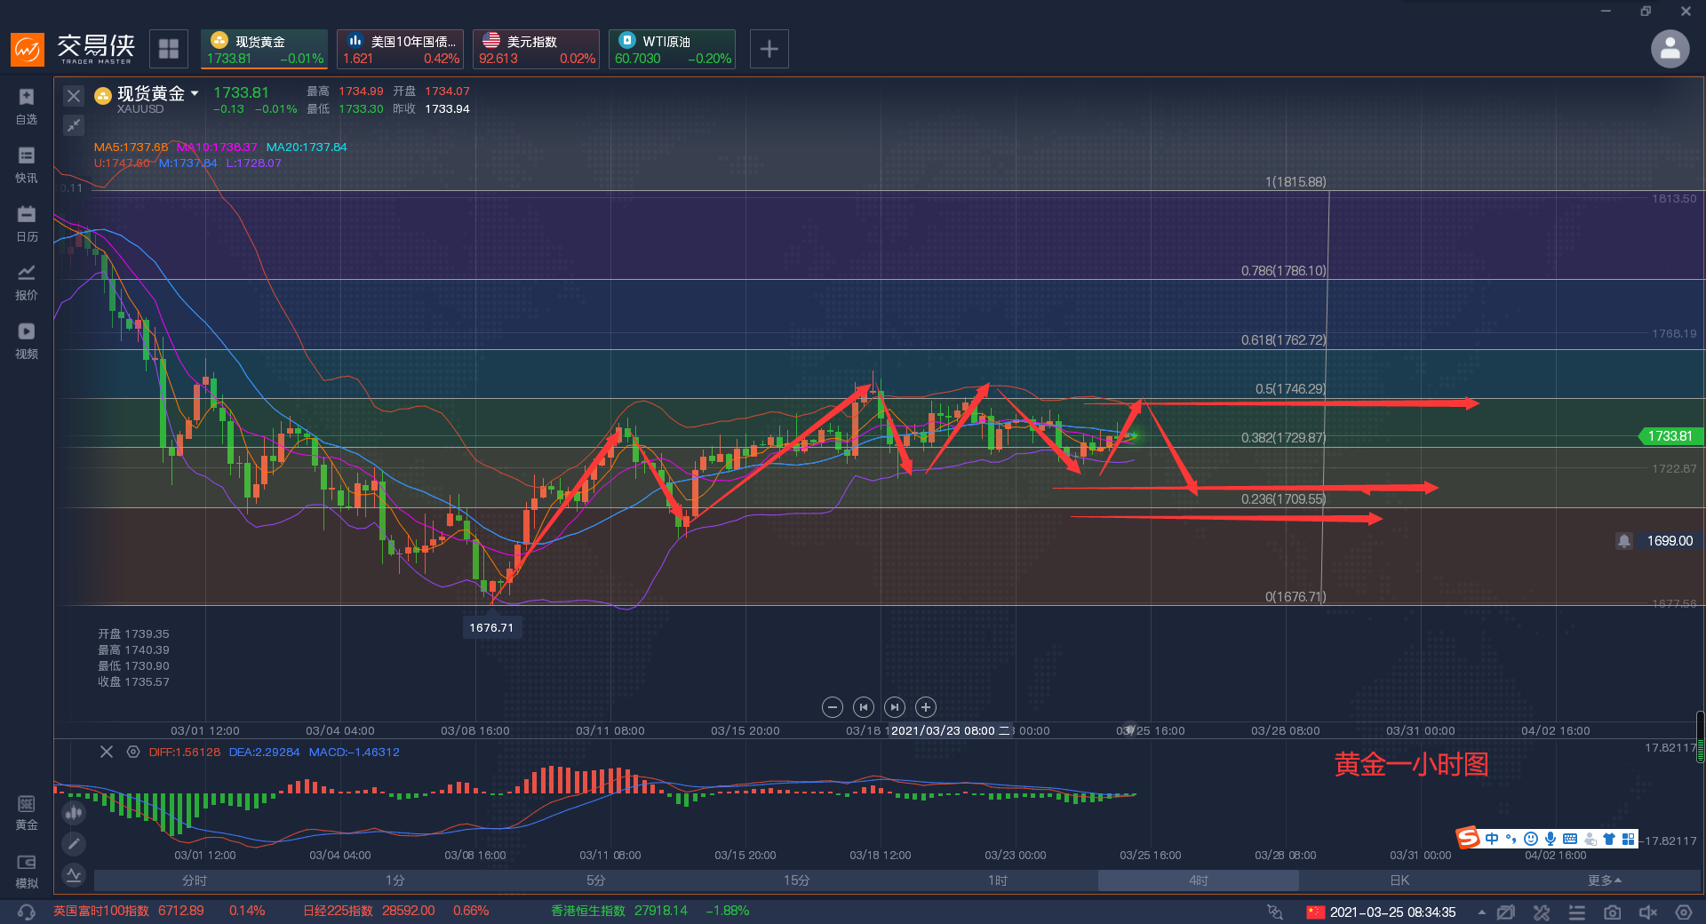Open customer service headset icon
Image resolution: width=1706 pixels, height=924 pixels.
pos(27,912)
